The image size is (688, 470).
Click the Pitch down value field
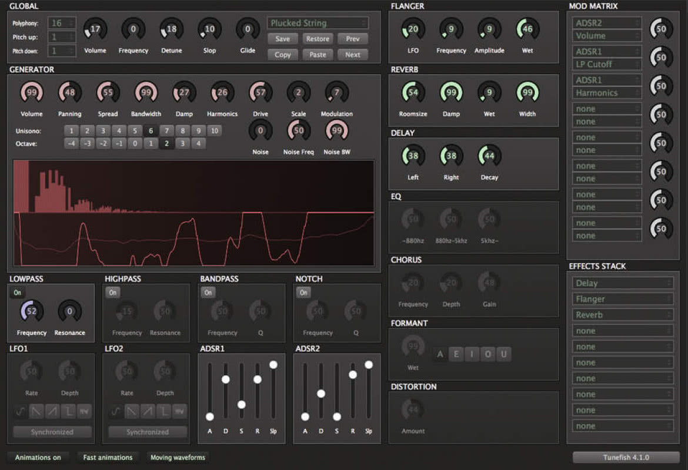(62, 51)
